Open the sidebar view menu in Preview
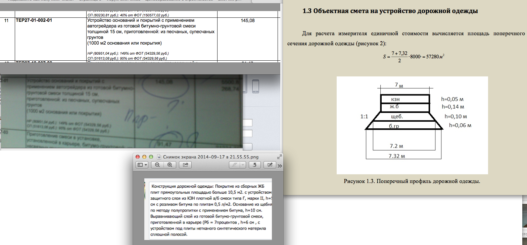Image resolution: width=527 pixels, height=245 pixels. 142,165
